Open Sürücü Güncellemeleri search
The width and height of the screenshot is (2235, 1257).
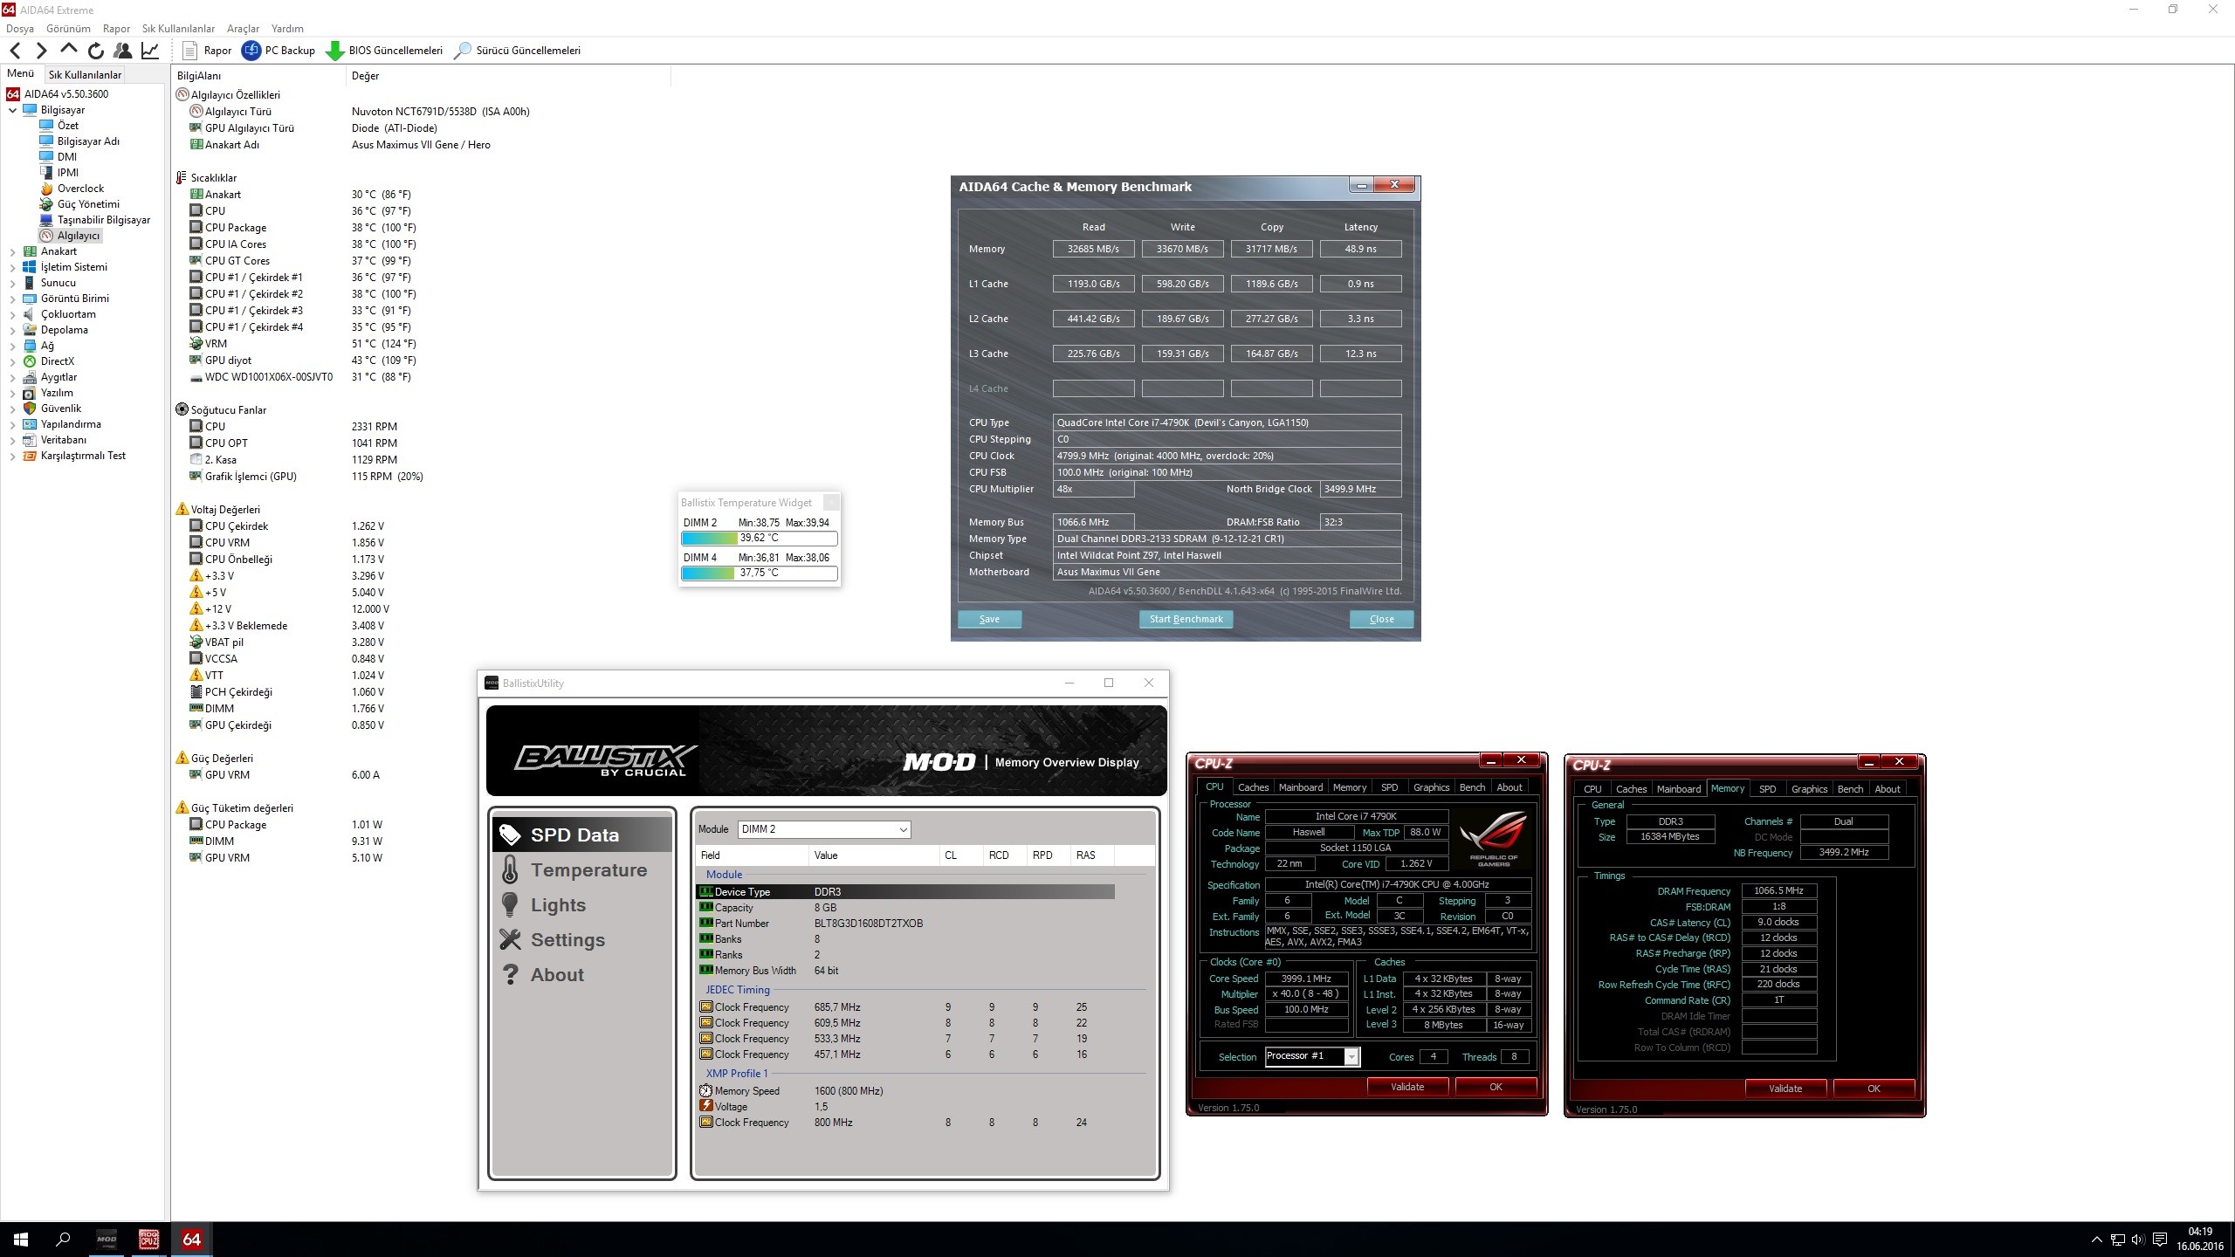click(518, 51)
